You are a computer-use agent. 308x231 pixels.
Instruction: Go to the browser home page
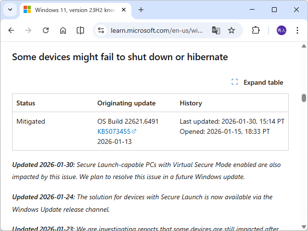pos(63,30)
